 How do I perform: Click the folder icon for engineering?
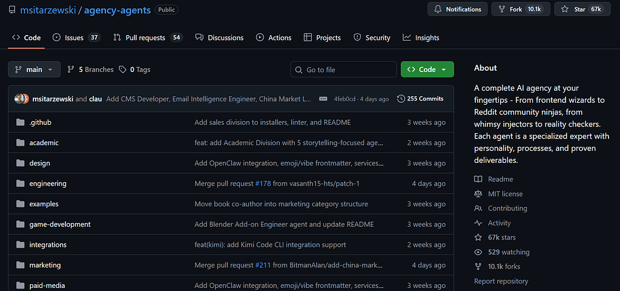(21, 183)
